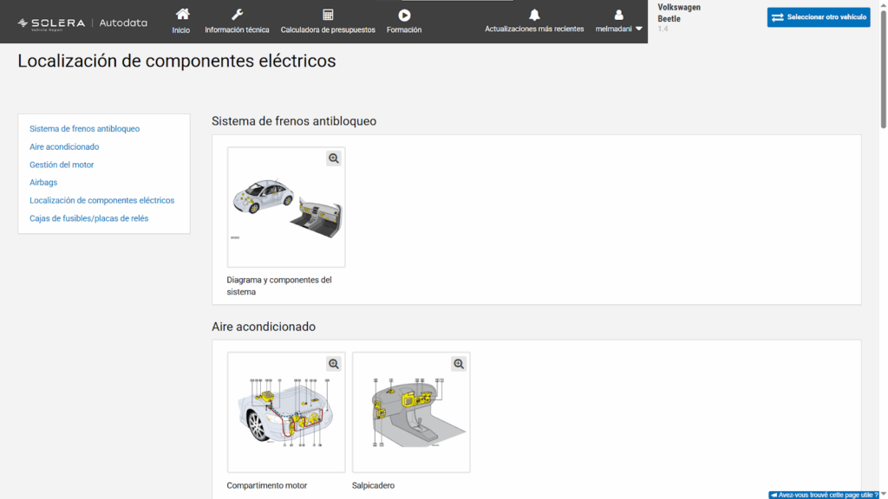The image size is (888, 499).
Task: Click the Información técnica wrench icon
Action: 236,15
